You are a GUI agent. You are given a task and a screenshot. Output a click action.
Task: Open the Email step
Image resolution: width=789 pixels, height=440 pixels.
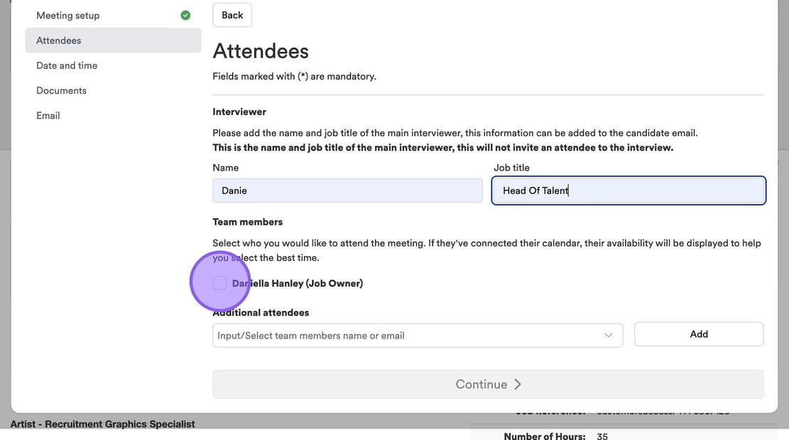coord(48,115)
